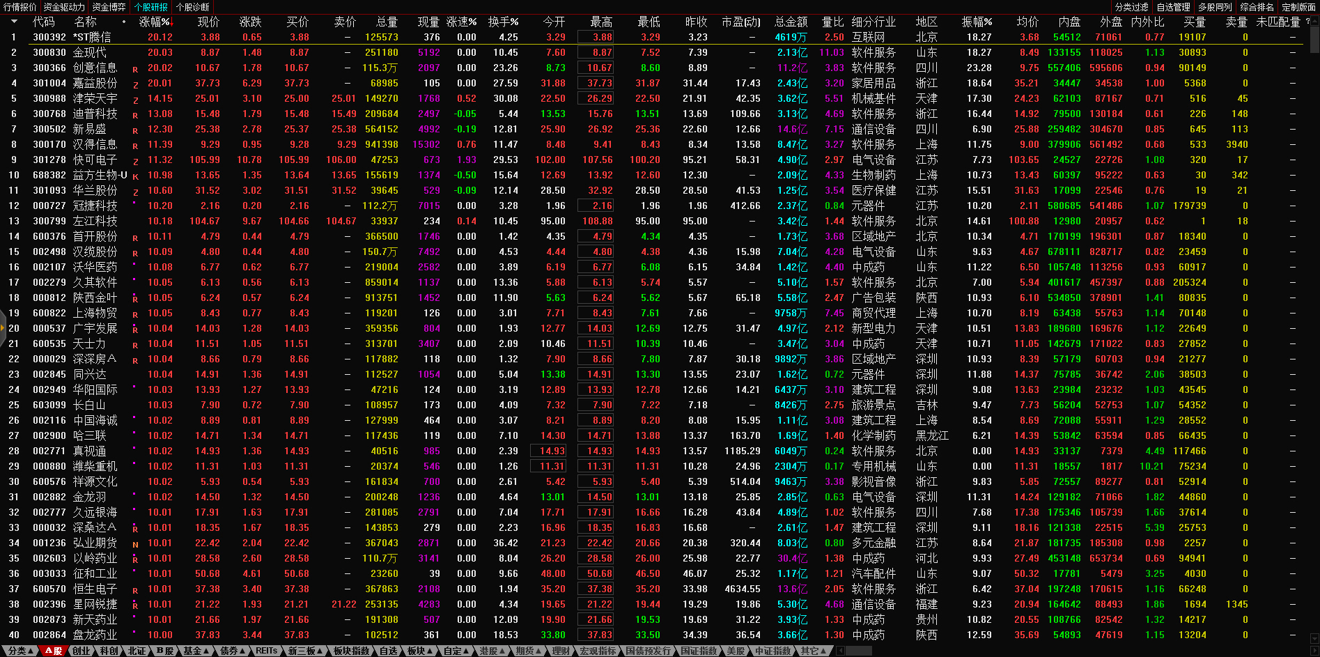Sort by the 换手% column header

[502, 22]
